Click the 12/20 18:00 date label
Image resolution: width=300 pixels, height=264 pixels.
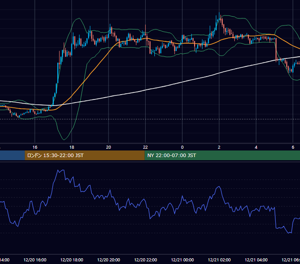click(72, 260)
